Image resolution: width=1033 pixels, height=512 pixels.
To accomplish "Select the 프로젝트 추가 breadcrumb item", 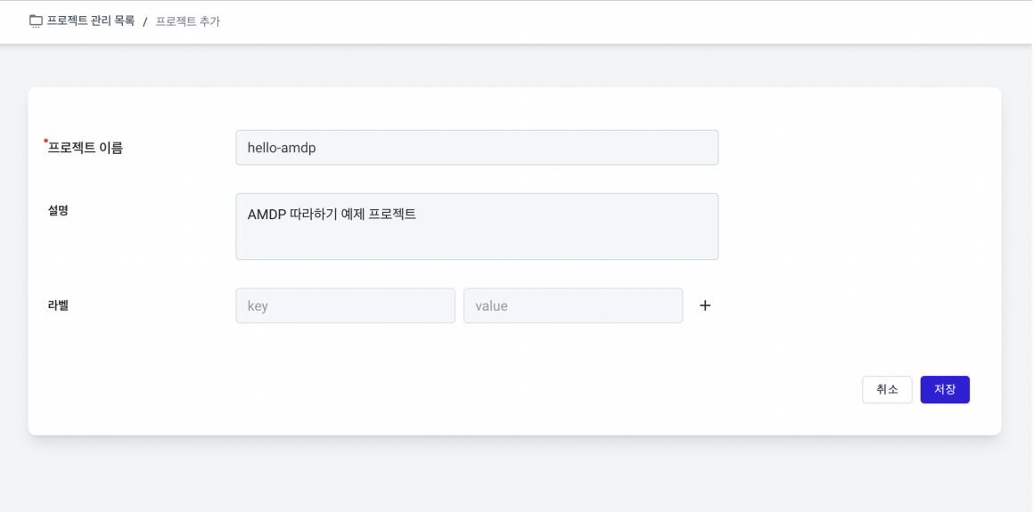I will 188,21.
